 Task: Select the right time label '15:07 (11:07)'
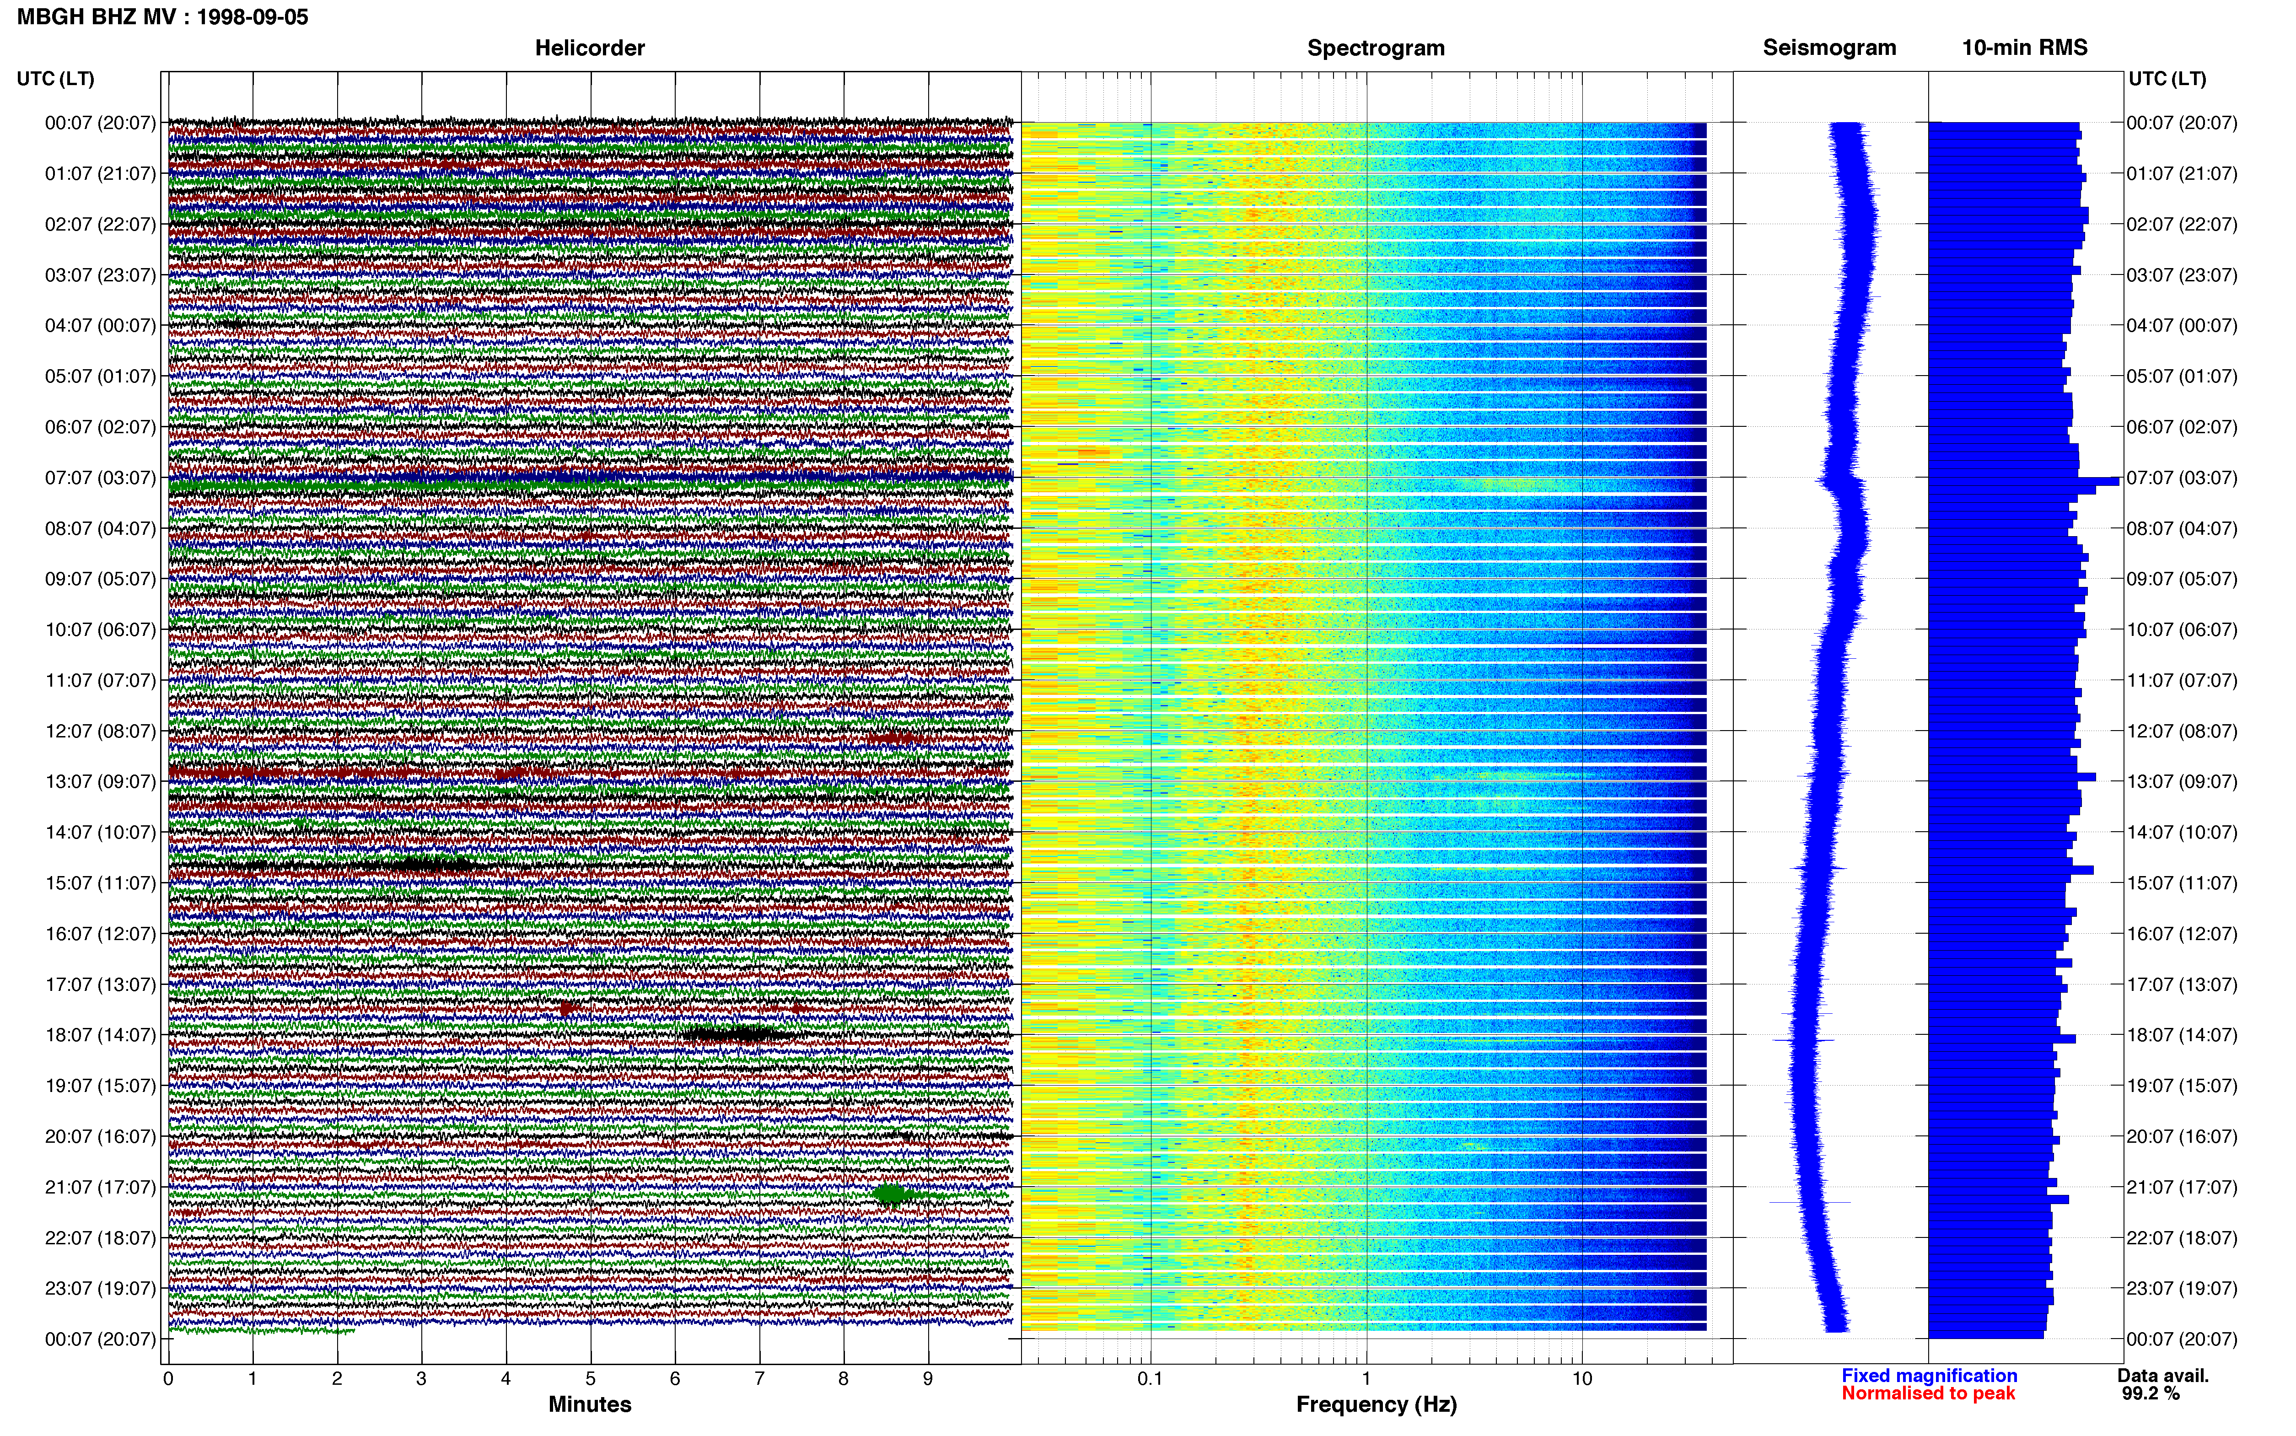point(2182,883)
